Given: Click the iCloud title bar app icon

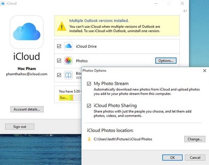Looking at the screenshot, I should (3, 3).
